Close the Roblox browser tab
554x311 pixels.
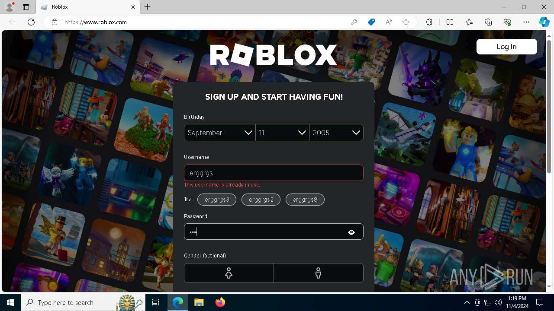[133, 7]
